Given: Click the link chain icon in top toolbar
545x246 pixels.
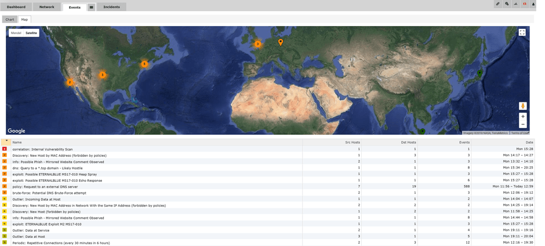Looking at the screenshot, I should [x=497, y=4].
